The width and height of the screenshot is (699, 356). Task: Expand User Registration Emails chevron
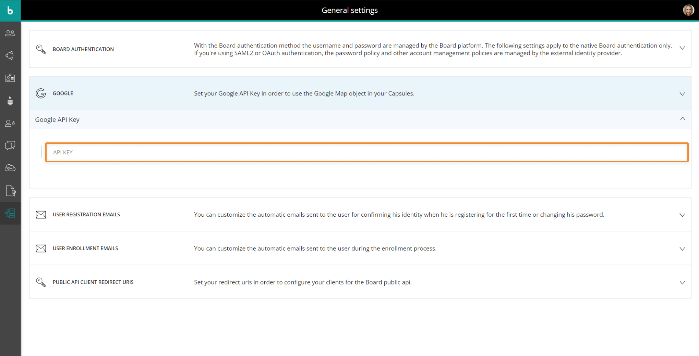coord(682,215)
